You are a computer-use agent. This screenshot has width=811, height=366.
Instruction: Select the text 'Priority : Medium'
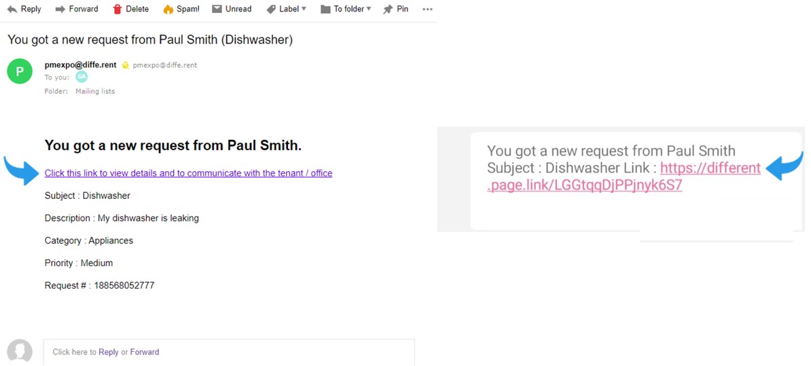[79, 263]
